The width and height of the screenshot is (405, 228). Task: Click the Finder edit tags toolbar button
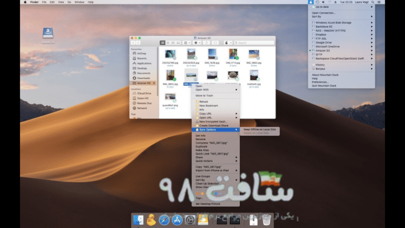tap(215, 43)
